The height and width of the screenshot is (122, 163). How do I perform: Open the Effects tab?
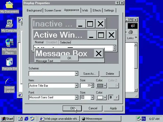point(97,10)
